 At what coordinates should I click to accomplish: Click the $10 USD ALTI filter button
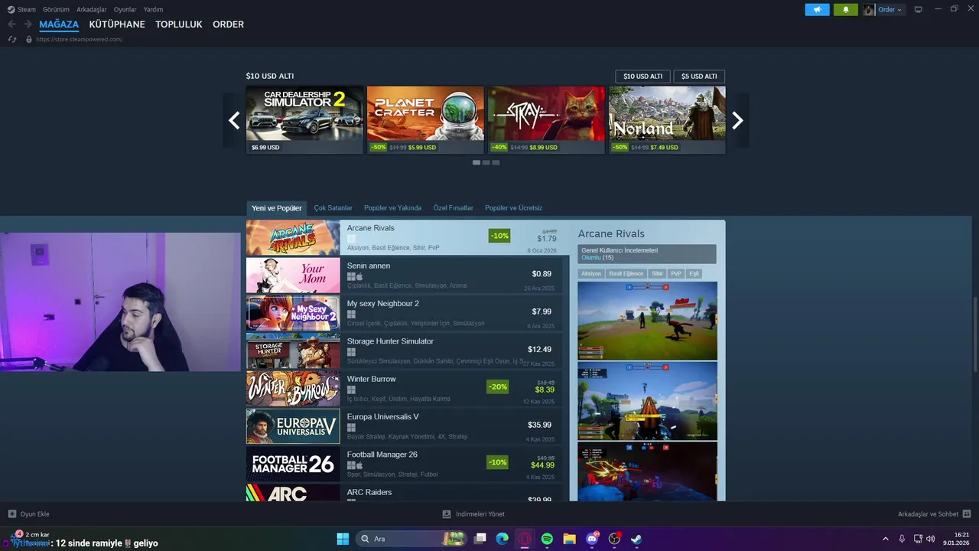tap(642, 77)
